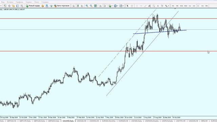Expand the indicators dropdown arrow

pyautogui.click(x=112, y=6)
